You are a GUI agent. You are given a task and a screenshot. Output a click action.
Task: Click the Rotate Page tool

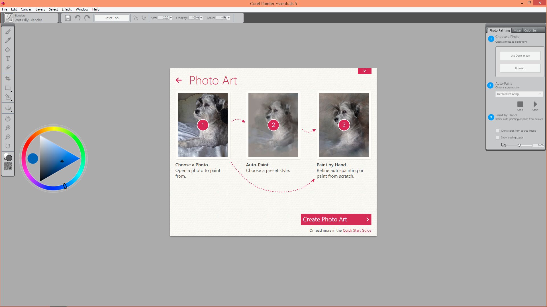point(8,146)
